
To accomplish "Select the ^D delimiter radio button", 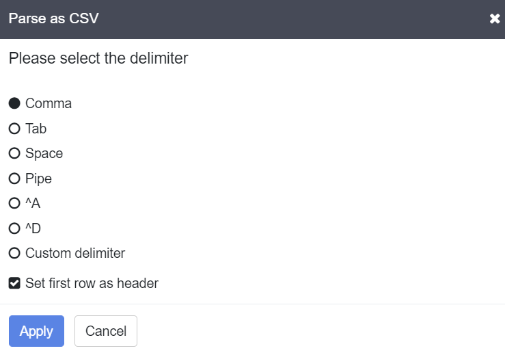I will (14, 228).
